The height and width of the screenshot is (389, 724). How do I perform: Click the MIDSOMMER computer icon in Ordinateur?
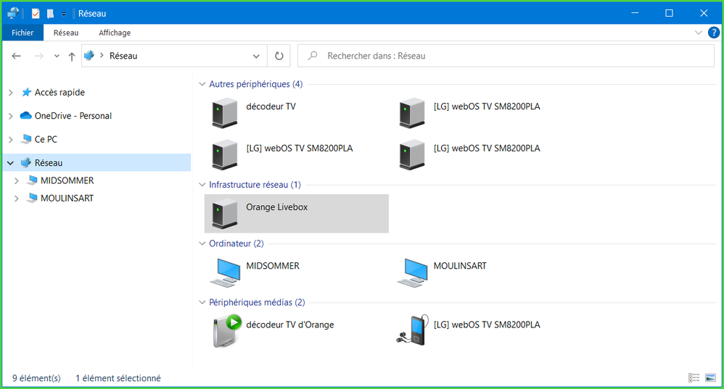(x=226, y=272)
